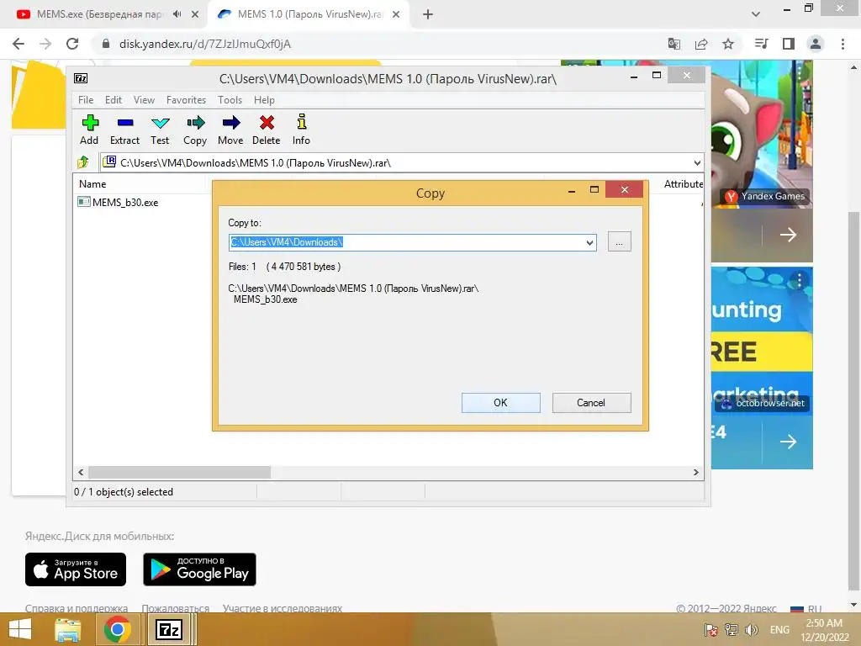The image size is (861, 646).
Task: Click the Google Play badge
Action: (x=200, y=569)
